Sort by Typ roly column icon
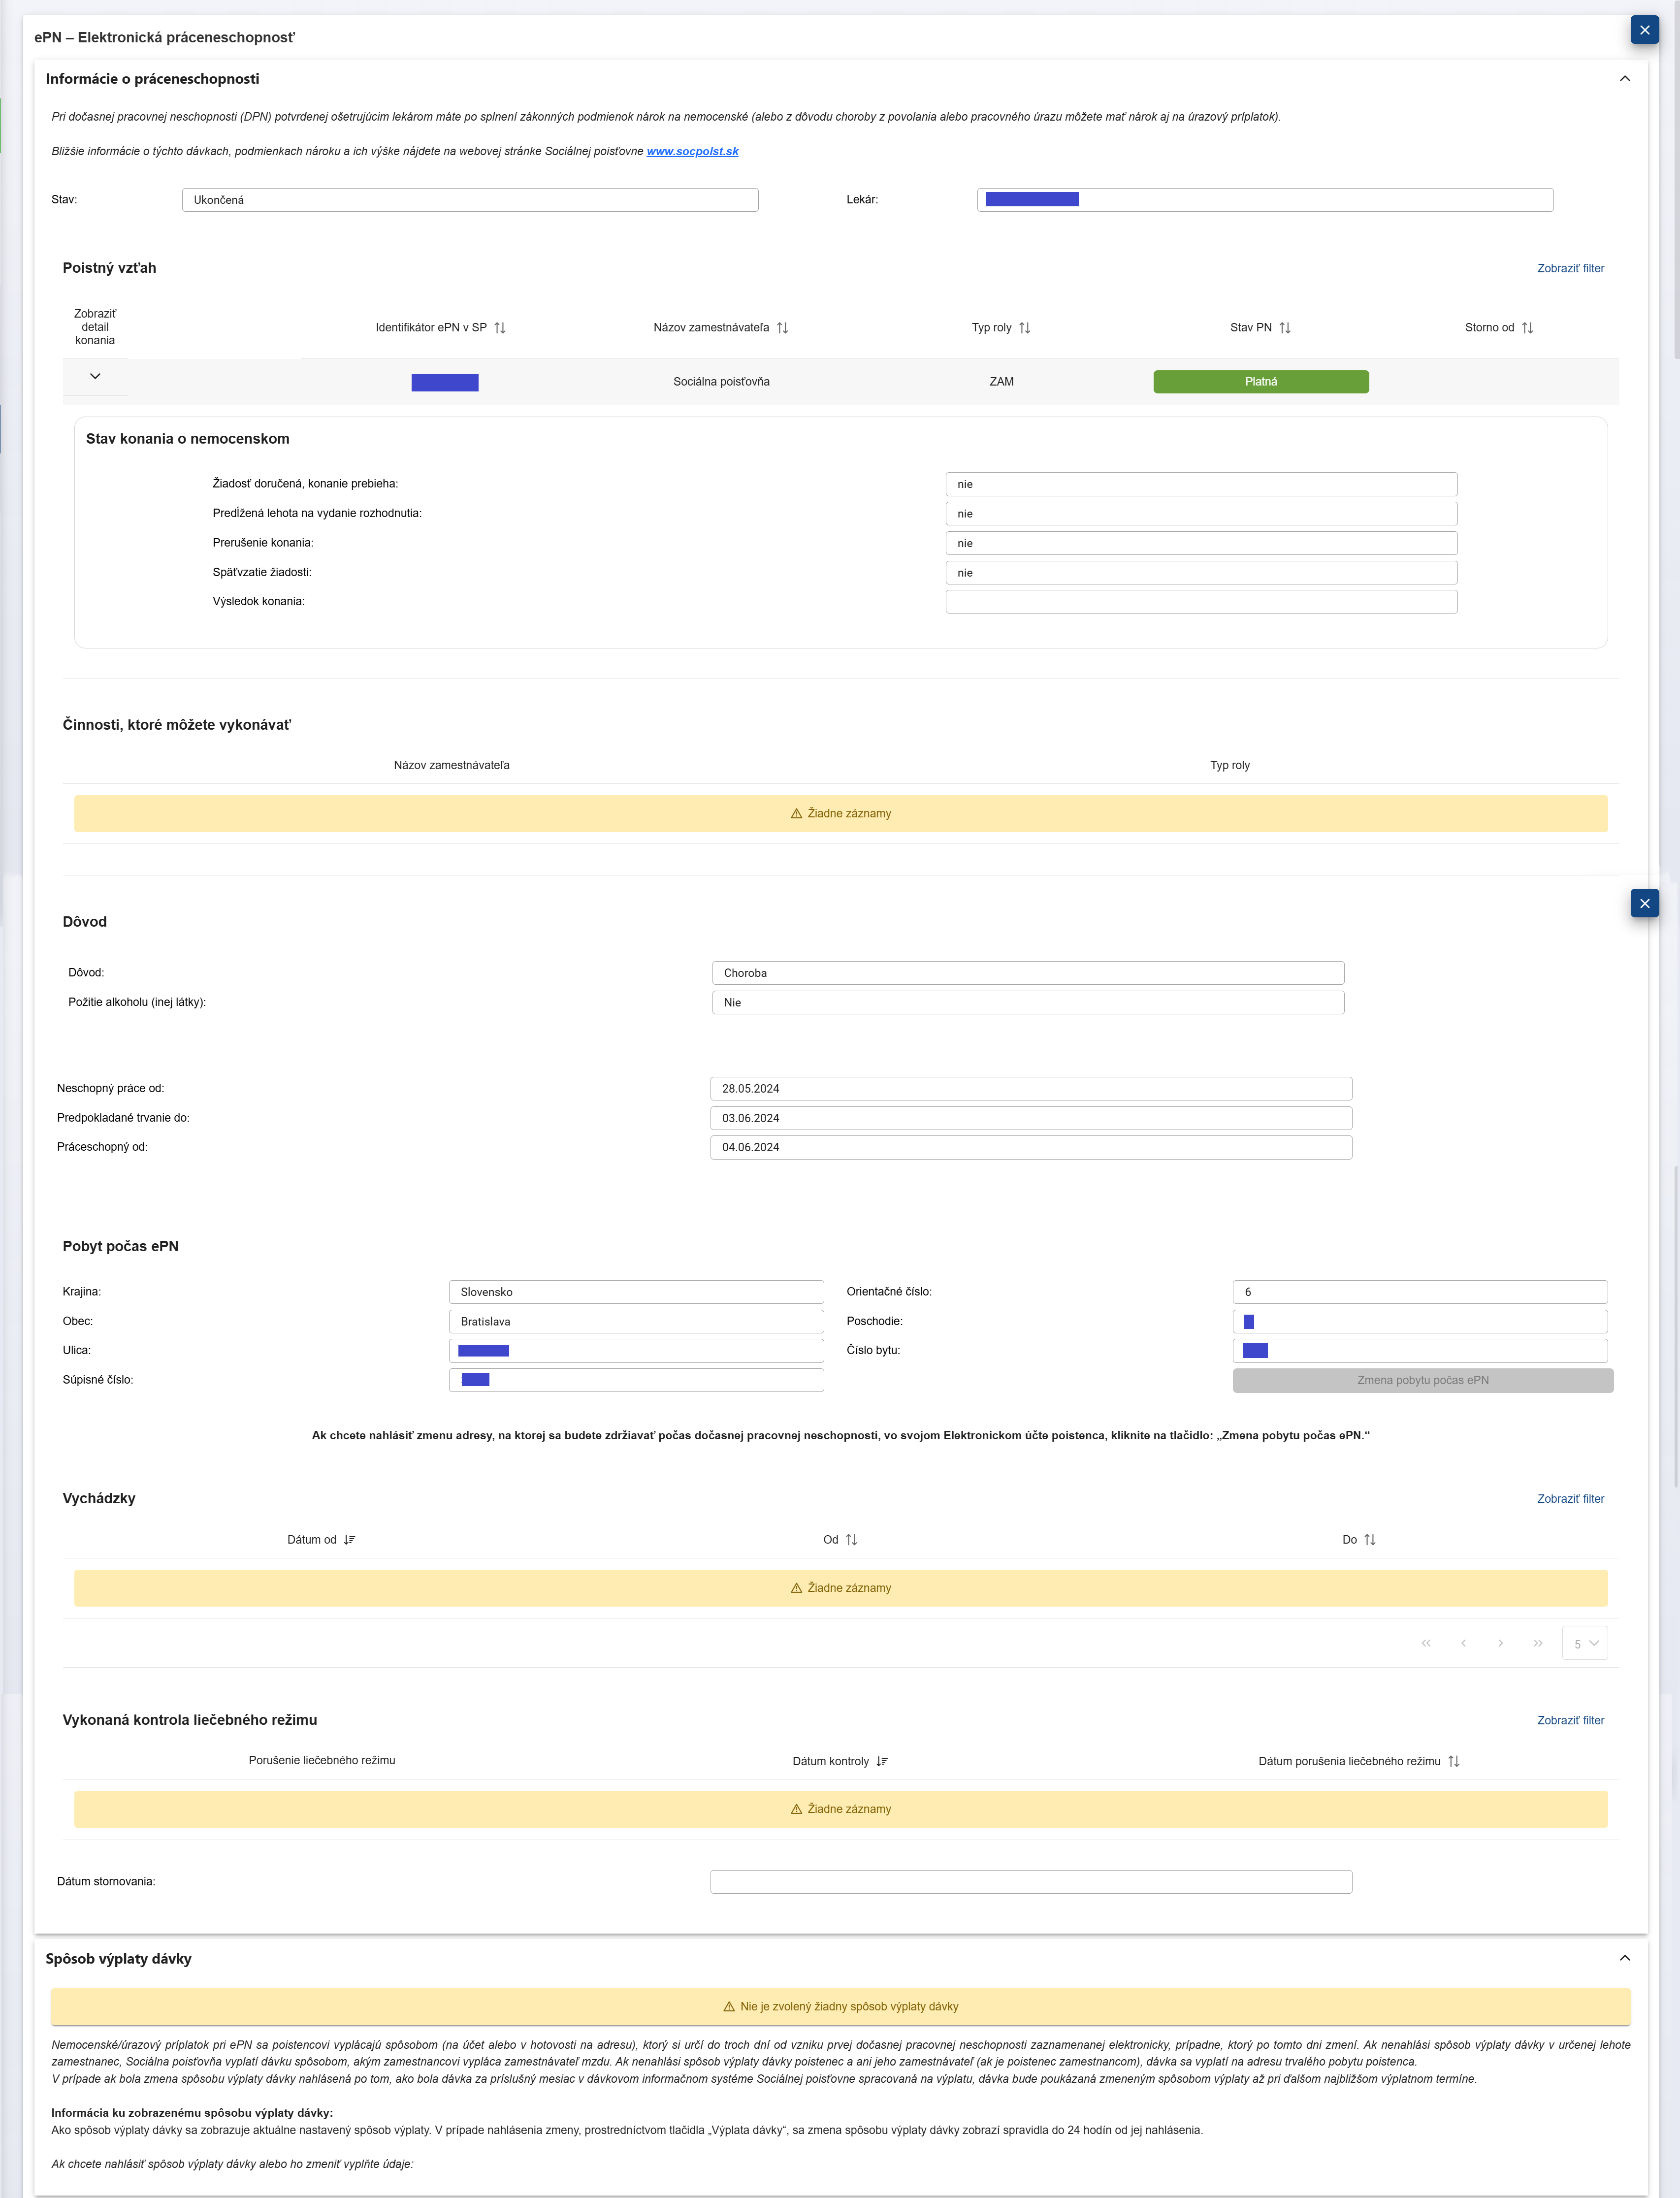Screen dimensions: 1680x2198 pyautogui.click(x=1024, y=328)
